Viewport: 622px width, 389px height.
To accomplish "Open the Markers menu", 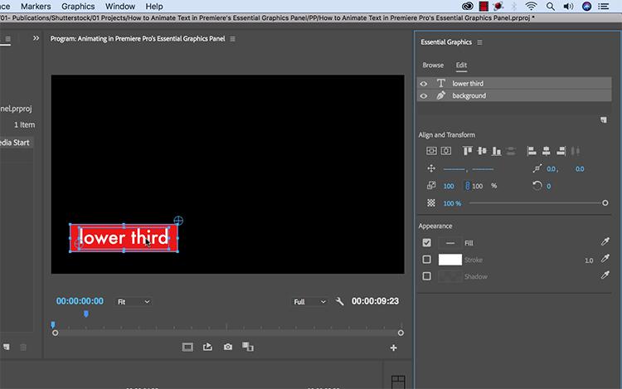I will click(36, 7).
